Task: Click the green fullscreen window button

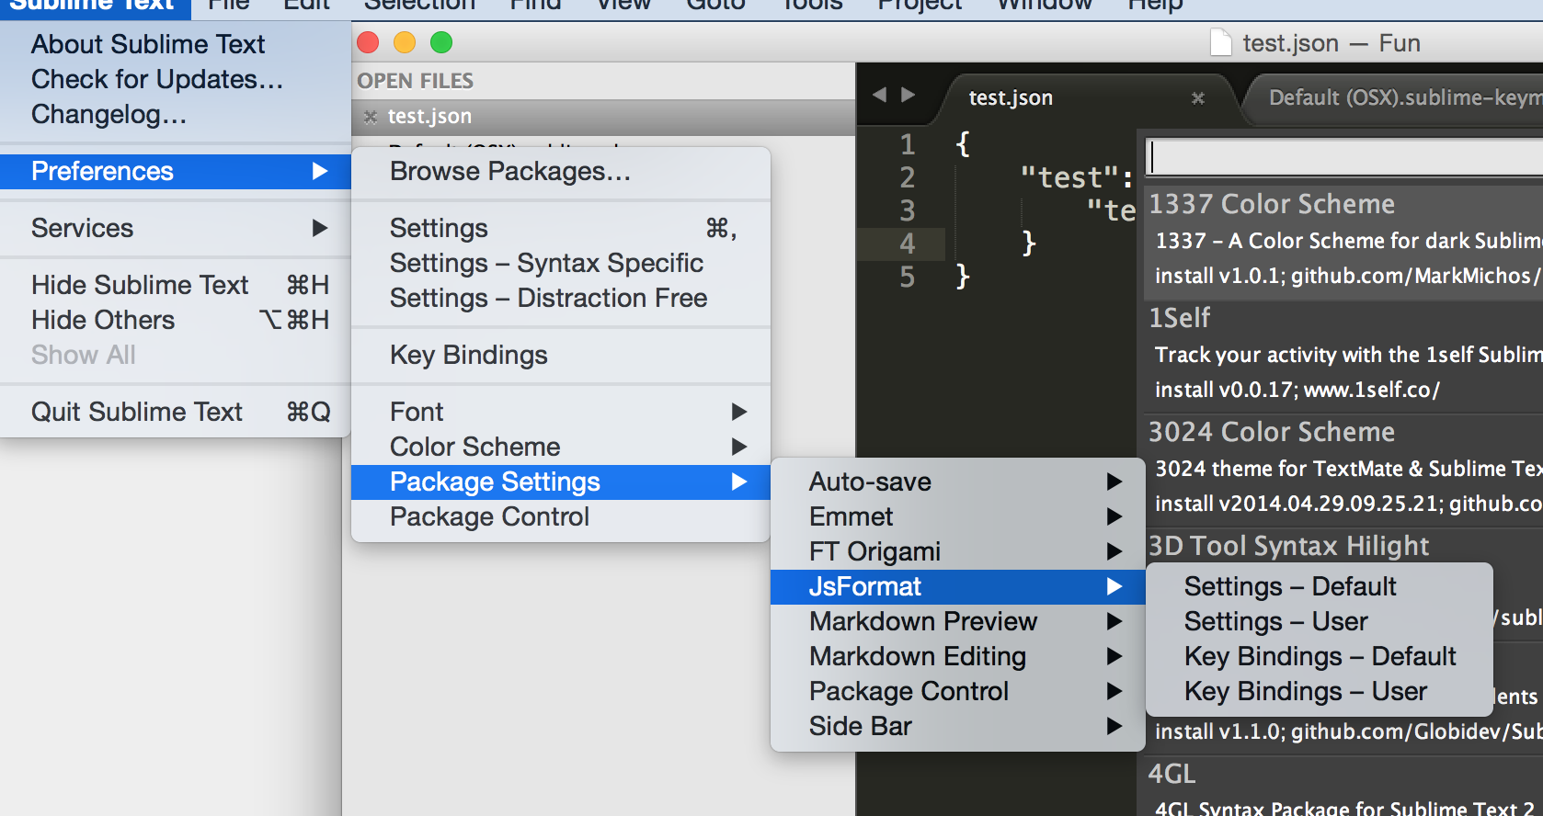Action: tap(441, 42)
